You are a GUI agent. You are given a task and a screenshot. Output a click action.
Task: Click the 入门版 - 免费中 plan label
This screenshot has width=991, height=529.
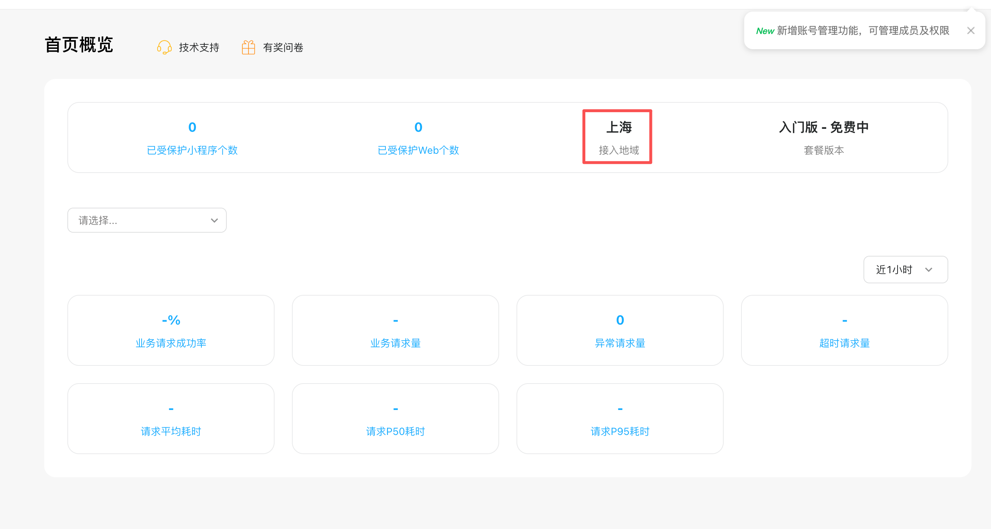tap(823, 127)
